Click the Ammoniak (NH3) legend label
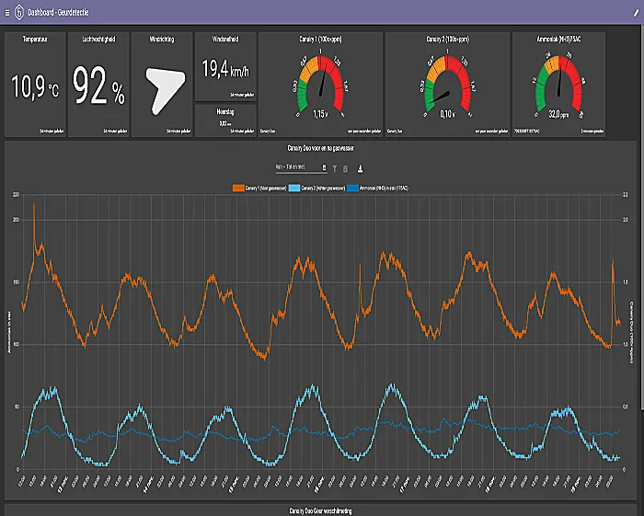Image resolution: width=644 pixels, height=516 pixels. pyautogui.click(x=384, y=188)
